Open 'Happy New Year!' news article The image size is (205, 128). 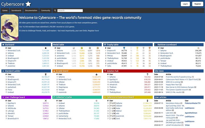[173, 84]
